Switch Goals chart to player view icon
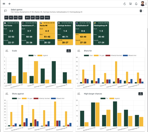The width and height of the screenshot is (148, 132). (69, 51)
